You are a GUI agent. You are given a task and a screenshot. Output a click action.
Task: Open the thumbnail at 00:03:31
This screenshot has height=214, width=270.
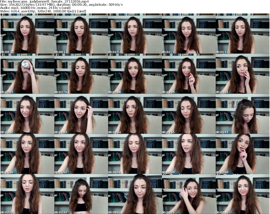pyautogui.click(x=242, y=74)
